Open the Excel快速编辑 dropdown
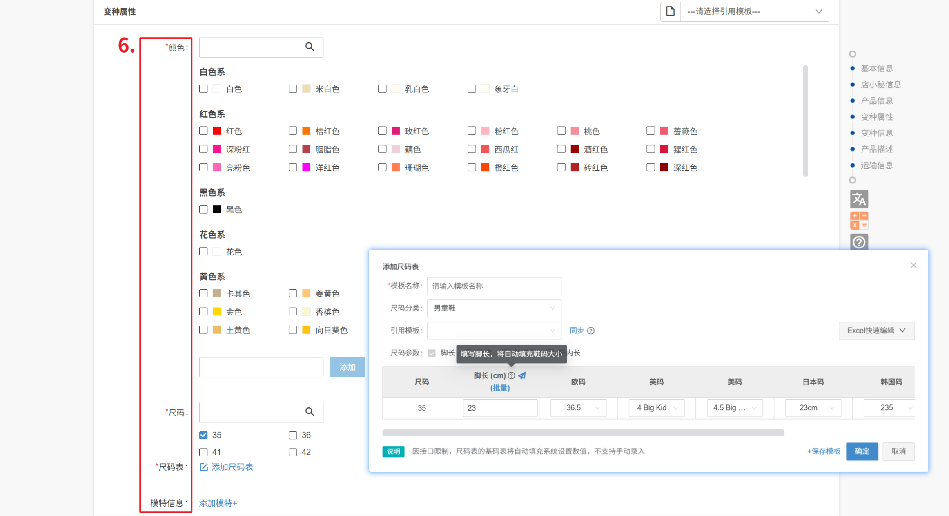Screen dimensions: 949x516 coord(876,331)
